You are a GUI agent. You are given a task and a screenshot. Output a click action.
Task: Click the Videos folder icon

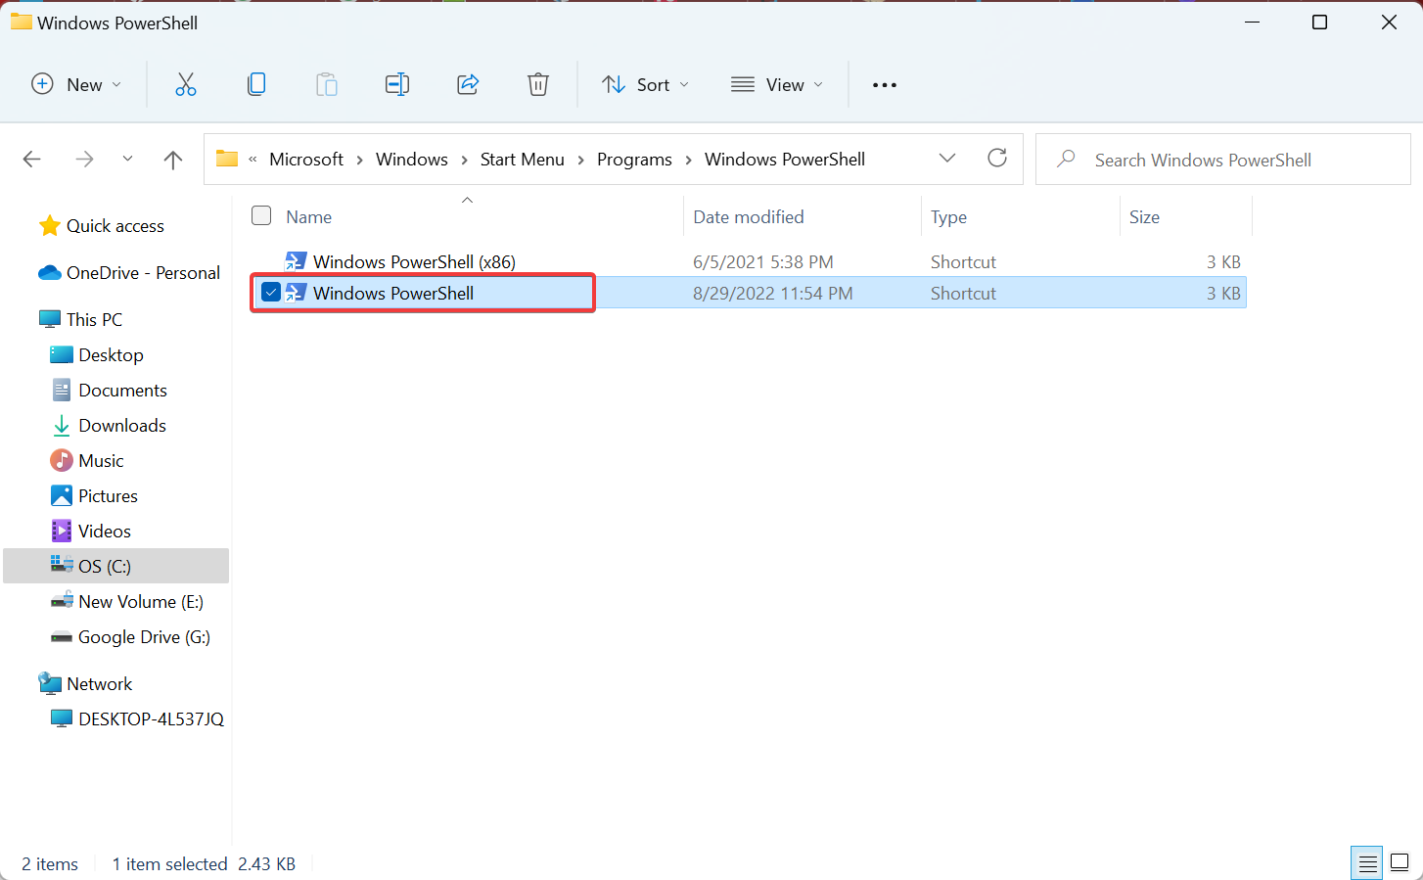pos(62,531)
